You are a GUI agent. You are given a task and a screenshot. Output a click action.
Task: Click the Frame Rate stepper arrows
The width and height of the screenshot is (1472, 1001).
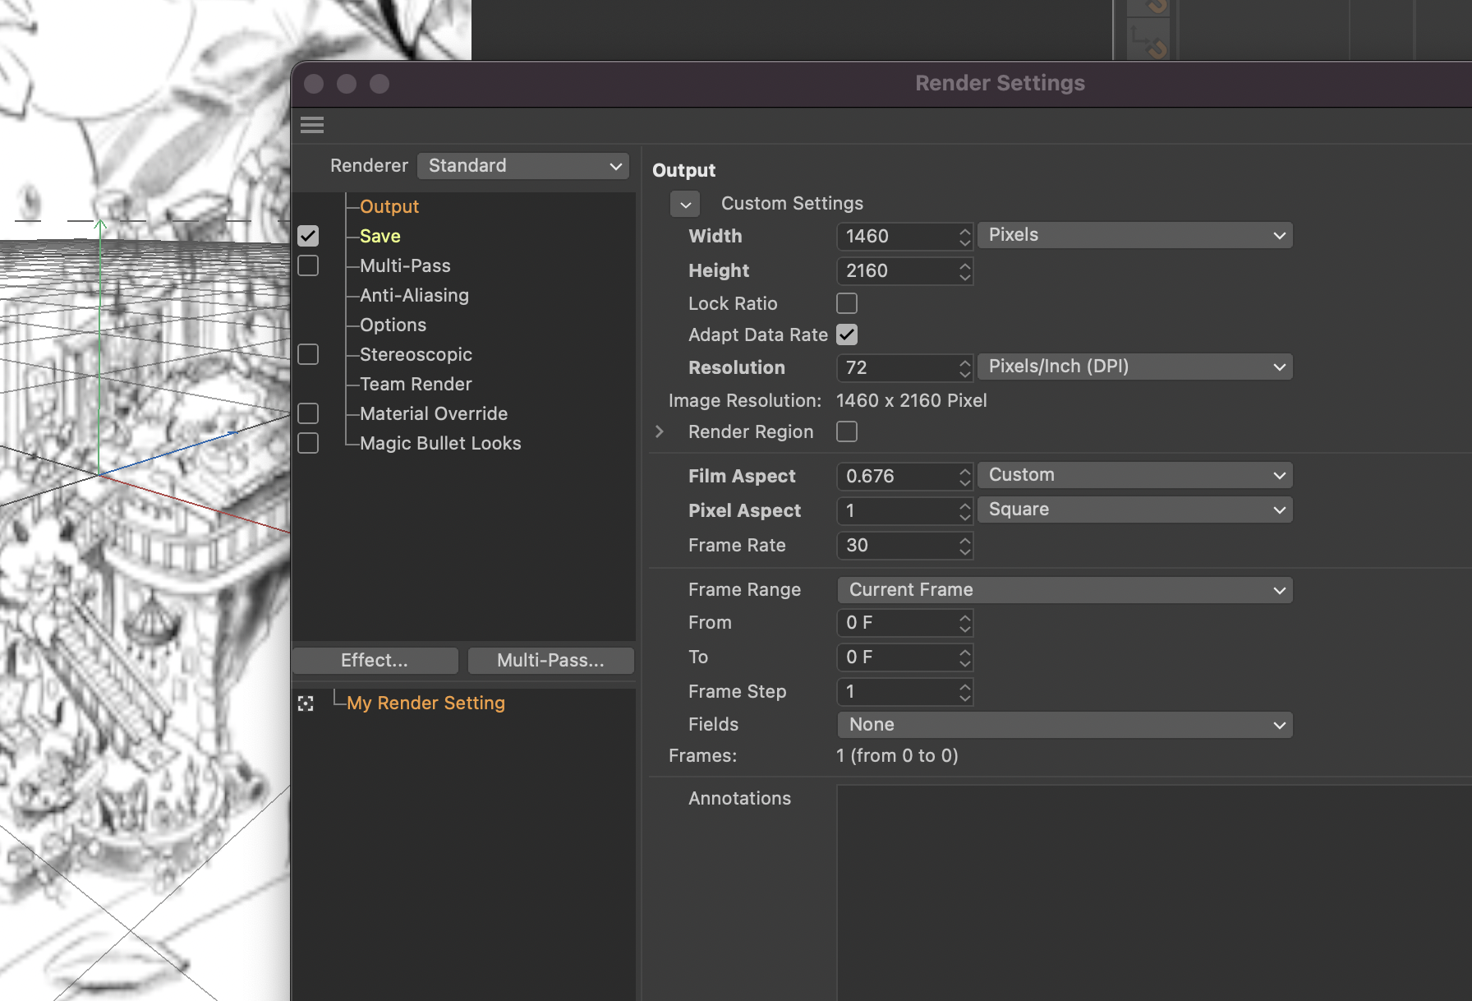(965, 546)
